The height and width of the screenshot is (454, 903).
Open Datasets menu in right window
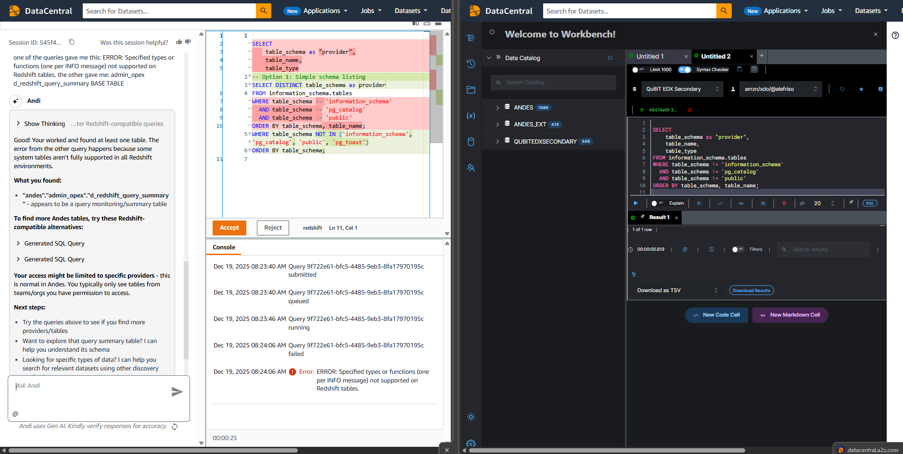coord(871,11)
